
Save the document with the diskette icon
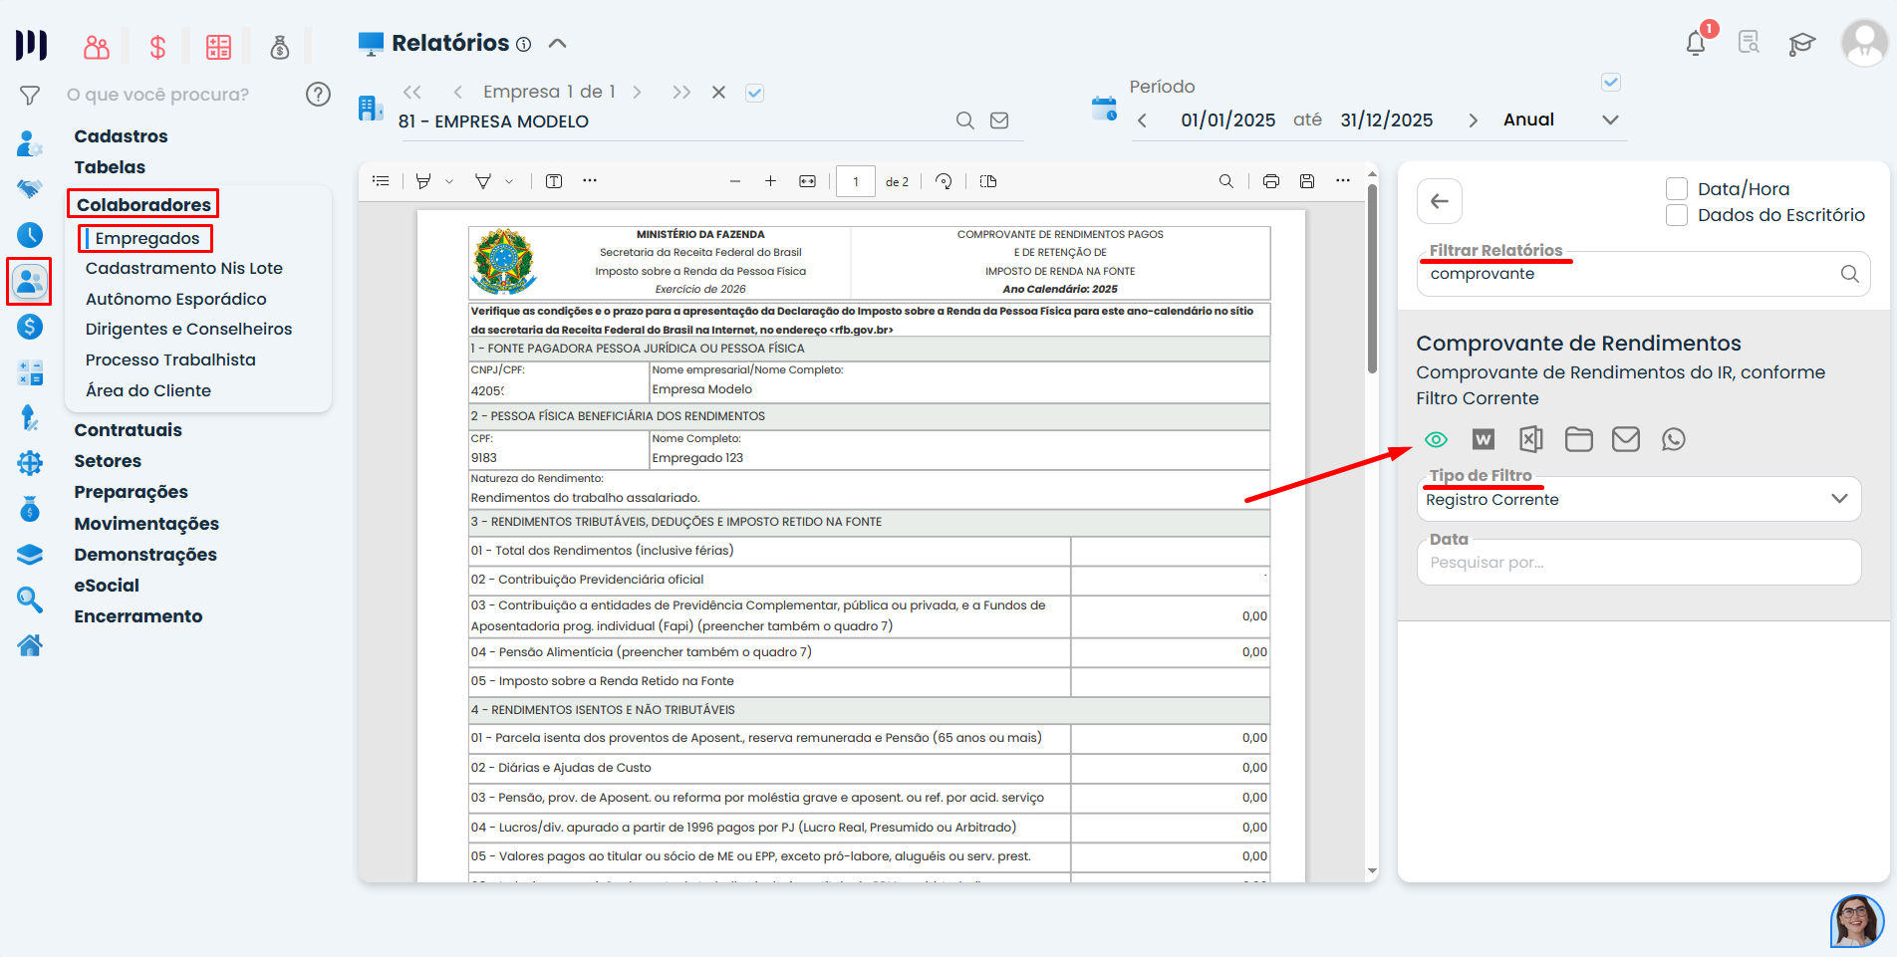click(x=1307, y=181)
